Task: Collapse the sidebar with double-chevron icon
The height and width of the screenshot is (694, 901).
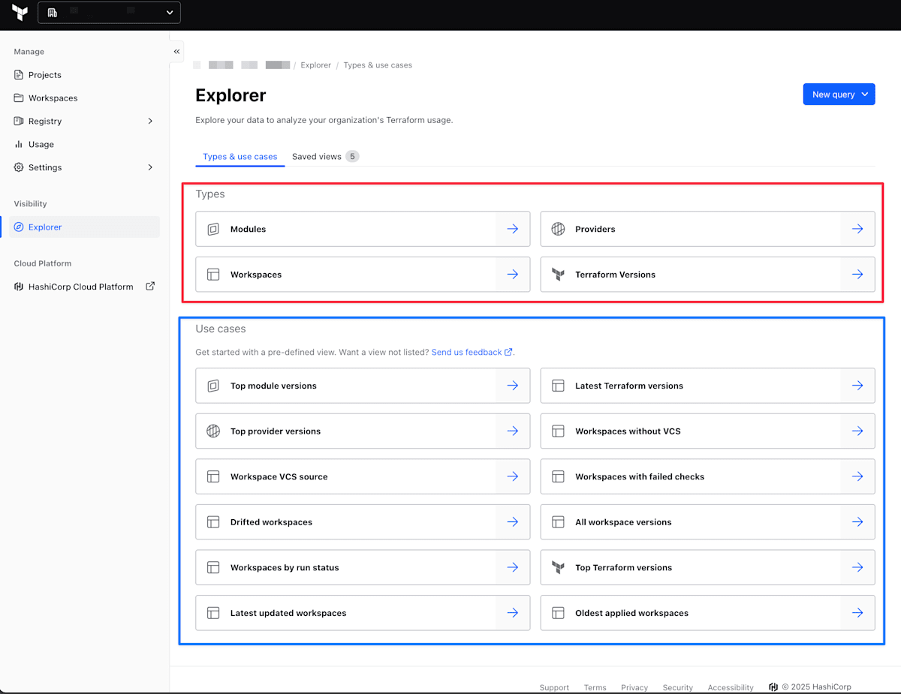Action: pyautogui.click(x=176, y=52)
